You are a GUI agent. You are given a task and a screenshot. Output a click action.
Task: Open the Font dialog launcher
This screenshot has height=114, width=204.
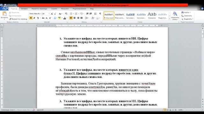pyautogui.click(x=67, y=22)
